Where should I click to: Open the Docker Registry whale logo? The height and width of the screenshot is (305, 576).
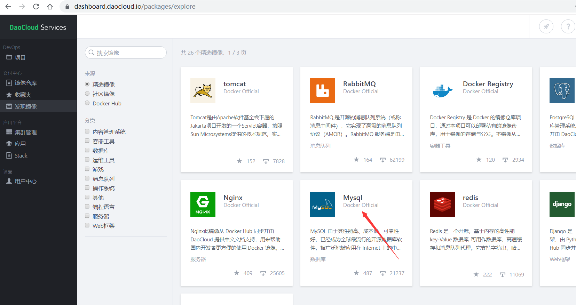[x=442, y=91]
